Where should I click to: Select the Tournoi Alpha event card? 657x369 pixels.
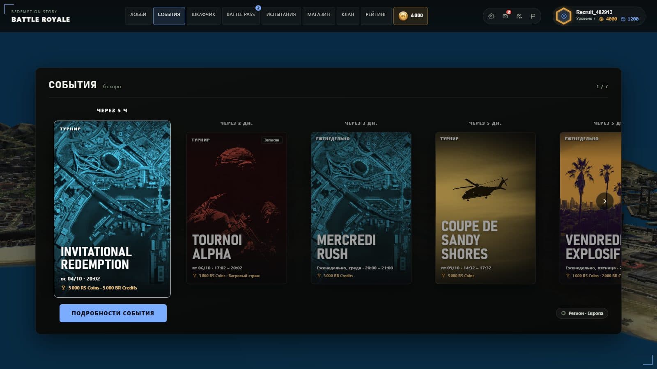click(237, 208)
